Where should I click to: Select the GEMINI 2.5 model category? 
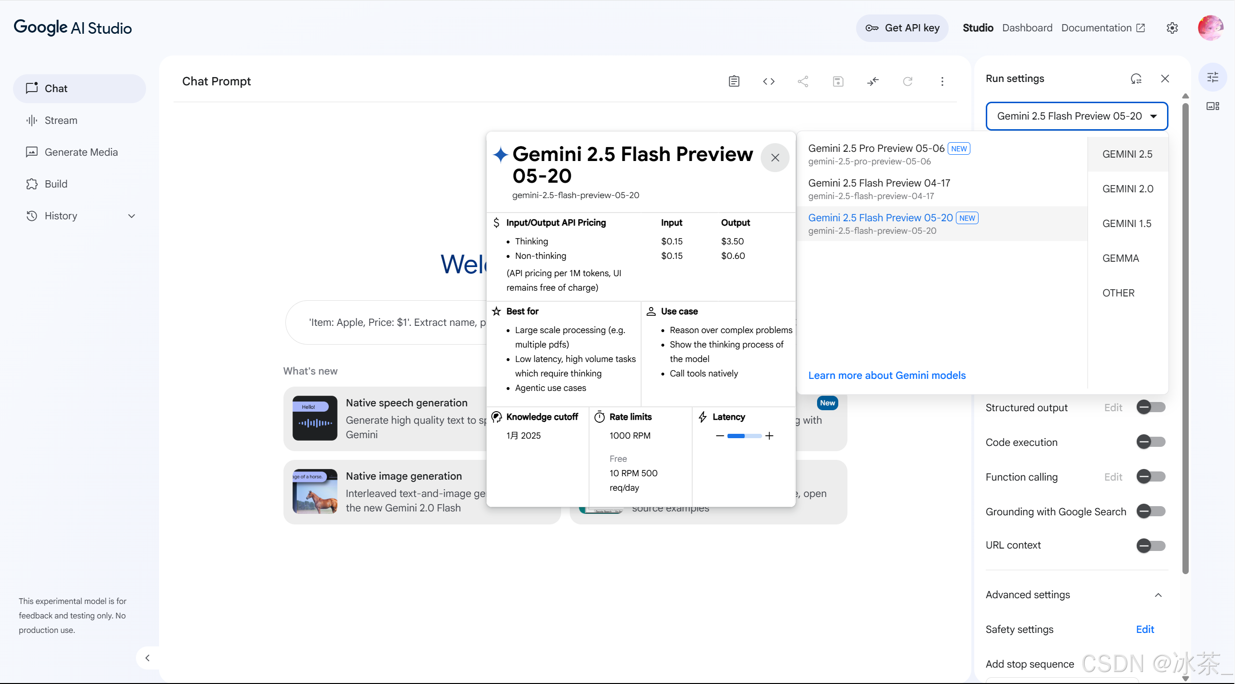[1128, 154]
